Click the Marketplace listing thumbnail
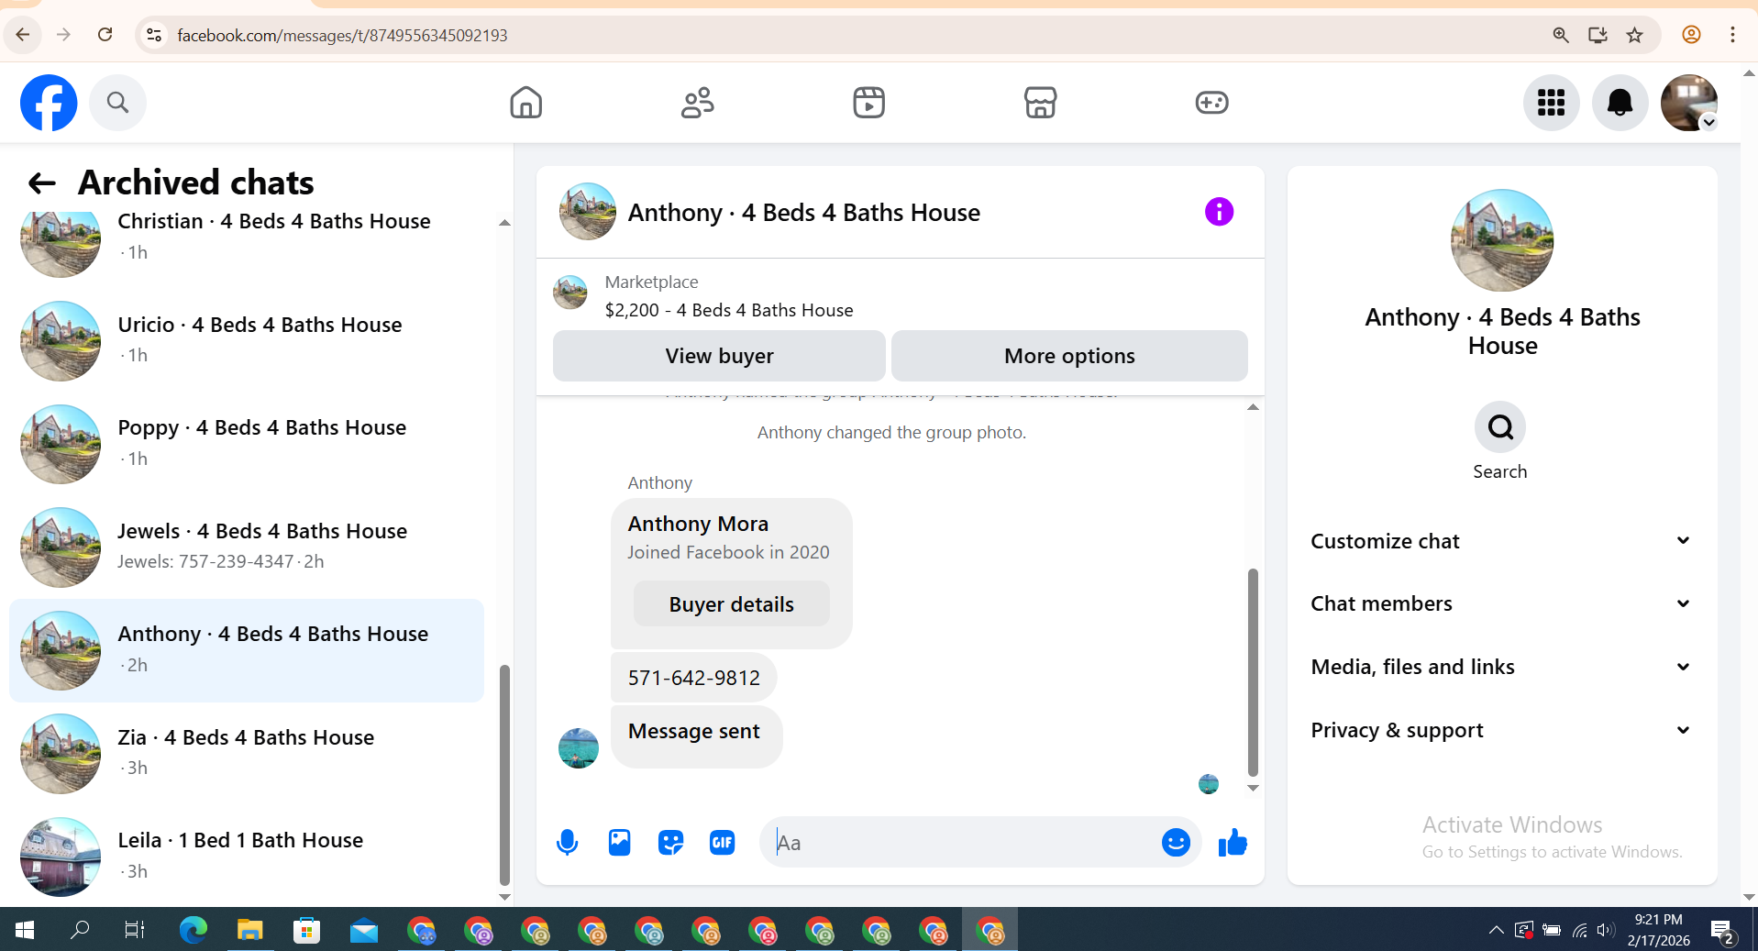Screen dimensions: 1758x951 (570, 293)
